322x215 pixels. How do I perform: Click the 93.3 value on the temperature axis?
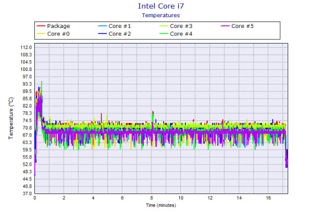point(27,84)
